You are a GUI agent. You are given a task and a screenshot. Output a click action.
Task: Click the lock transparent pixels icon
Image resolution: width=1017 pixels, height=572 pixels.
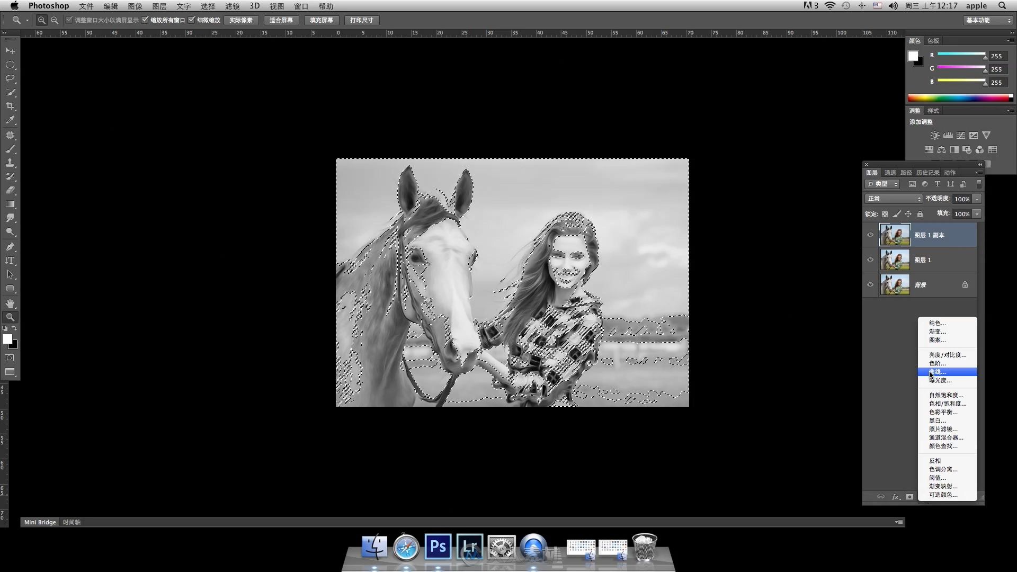pyautogui.click(x=885, y=214)
